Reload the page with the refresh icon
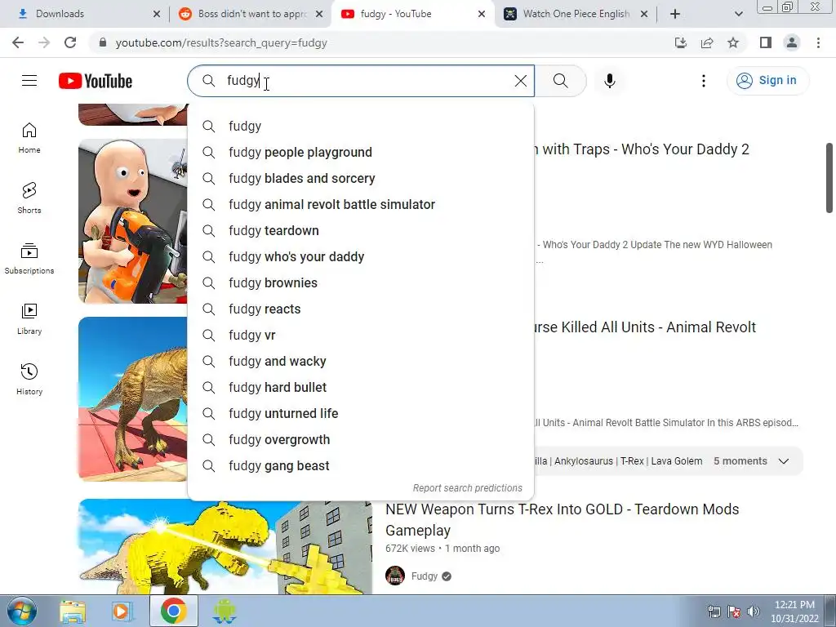 pos(70,42)
